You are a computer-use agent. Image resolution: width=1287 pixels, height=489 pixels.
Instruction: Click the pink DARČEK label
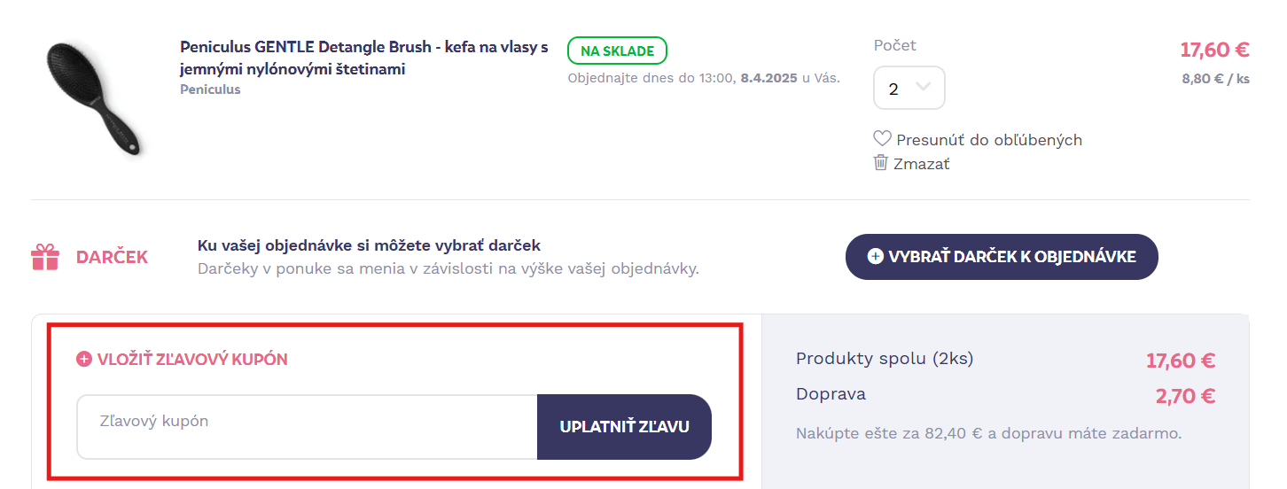point(112,257)
